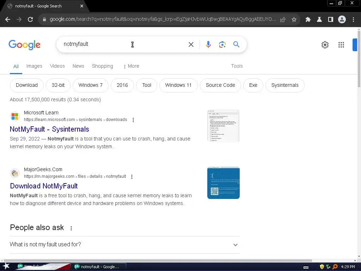Click the NotMyFault dialog thumbnail

tap(223, 126)
